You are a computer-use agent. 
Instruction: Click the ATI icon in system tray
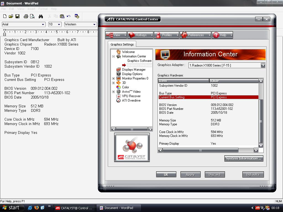pyautogui.click(x=258, y=208)
